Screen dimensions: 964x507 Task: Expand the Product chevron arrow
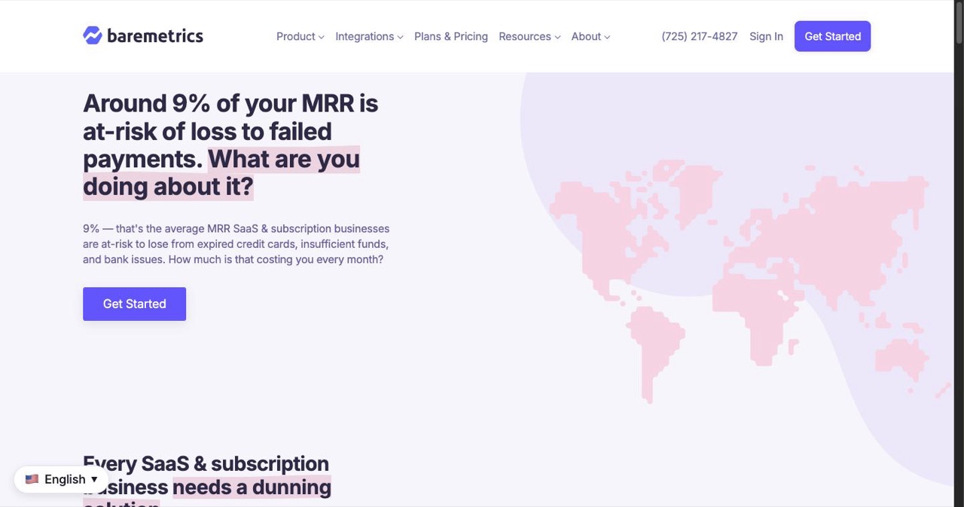tap(321, 37)
